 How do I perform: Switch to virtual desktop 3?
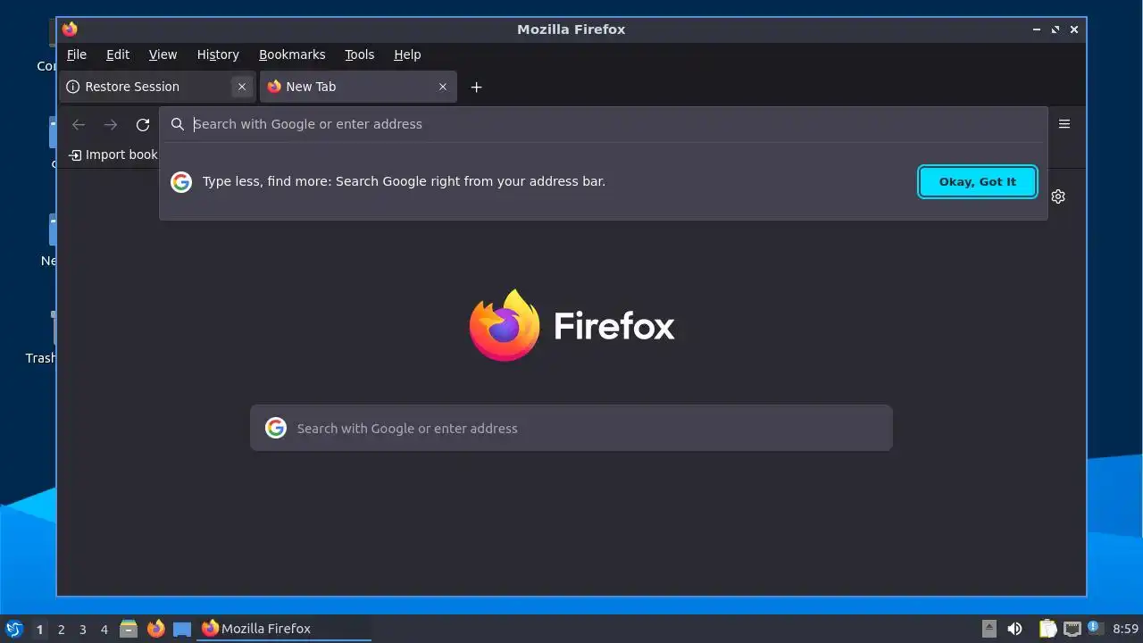[83, 630]
